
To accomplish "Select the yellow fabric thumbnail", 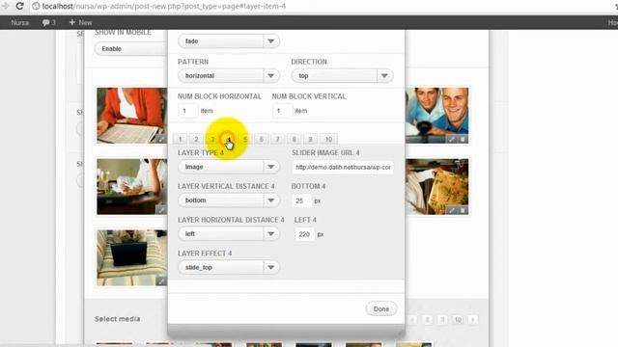I will tap(436, 186).
